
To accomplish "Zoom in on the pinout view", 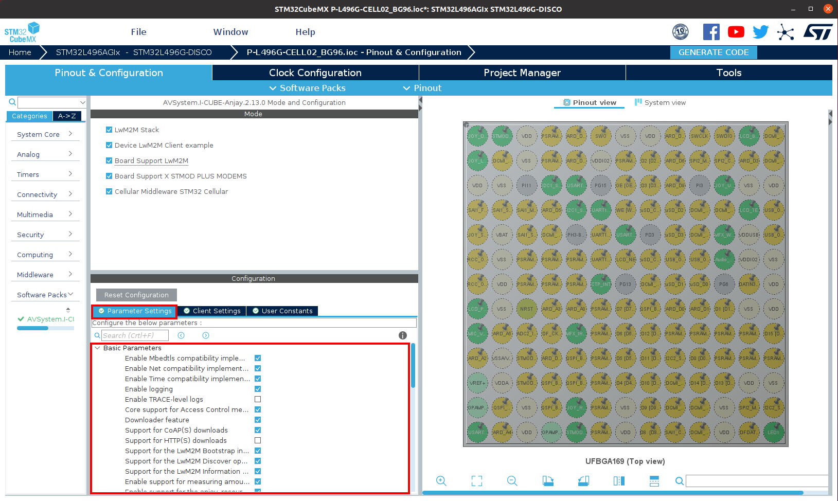I will pyautogui.click(x=441, y=481).
